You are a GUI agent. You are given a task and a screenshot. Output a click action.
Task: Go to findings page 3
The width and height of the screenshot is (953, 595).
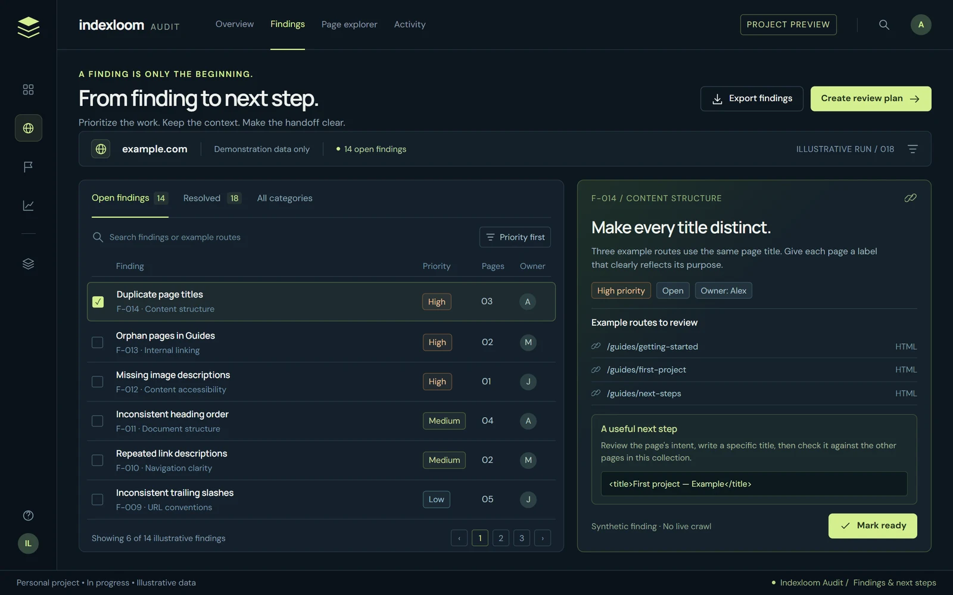point(522,538)
